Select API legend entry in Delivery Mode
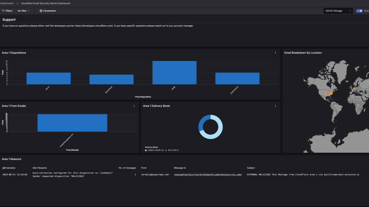The height and width of the screenshot is (207, 369). [172, 150]
